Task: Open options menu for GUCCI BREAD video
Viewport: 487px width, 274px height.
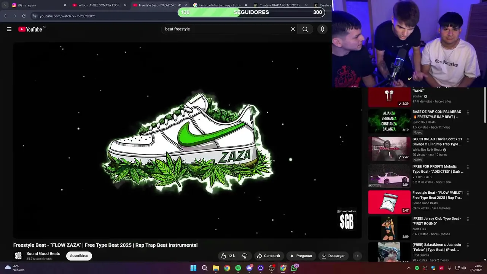Action: (x=468, y=140)
